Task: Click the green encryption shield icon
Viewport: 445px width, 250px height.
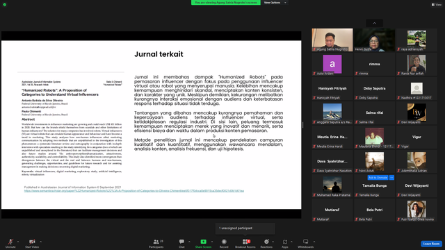Action: [x=5, y=5]
